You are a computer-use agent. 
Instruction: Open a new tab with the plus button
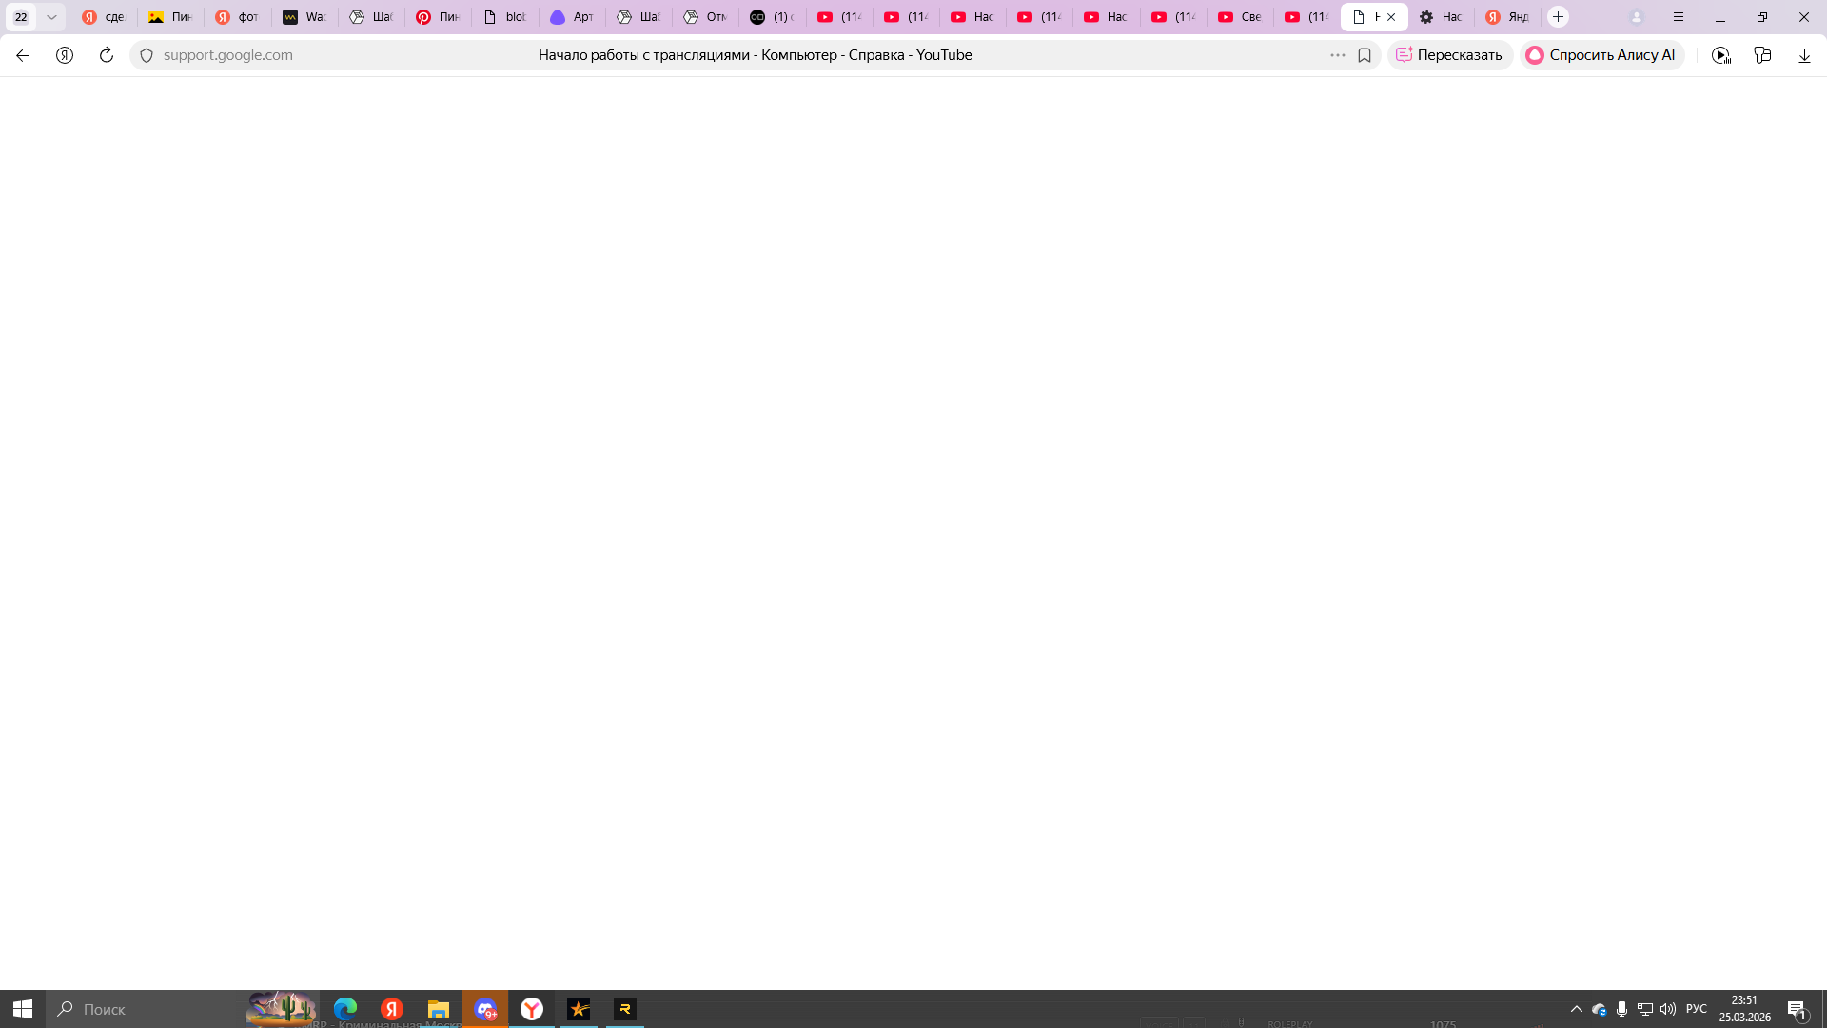pyautogui.click(x=1558, y=17)
